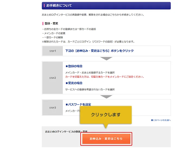Click the サービスへの登録を希望されないカードを選択 line
Screen dimensions: 190x150
[x=90, y=90]
